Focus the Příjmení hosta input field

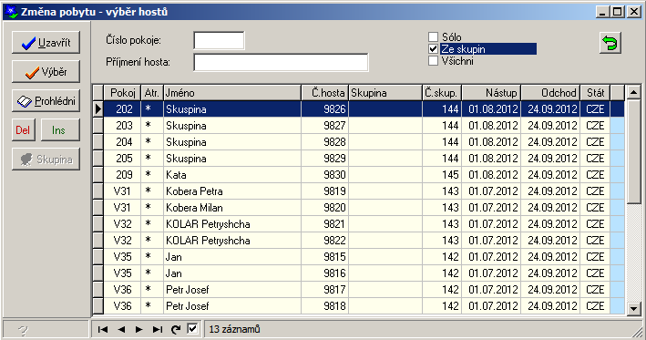[x=281, y=62]
